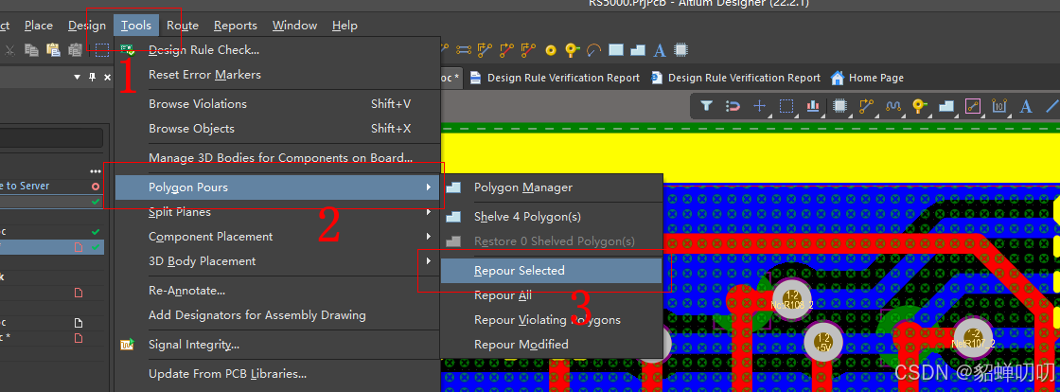Image resolution: width=1060 pixels, height=392 pixels.
Task: Click the Place Pad icon in top toolbar
Action: pyautogui.click(x=551, y=49)
